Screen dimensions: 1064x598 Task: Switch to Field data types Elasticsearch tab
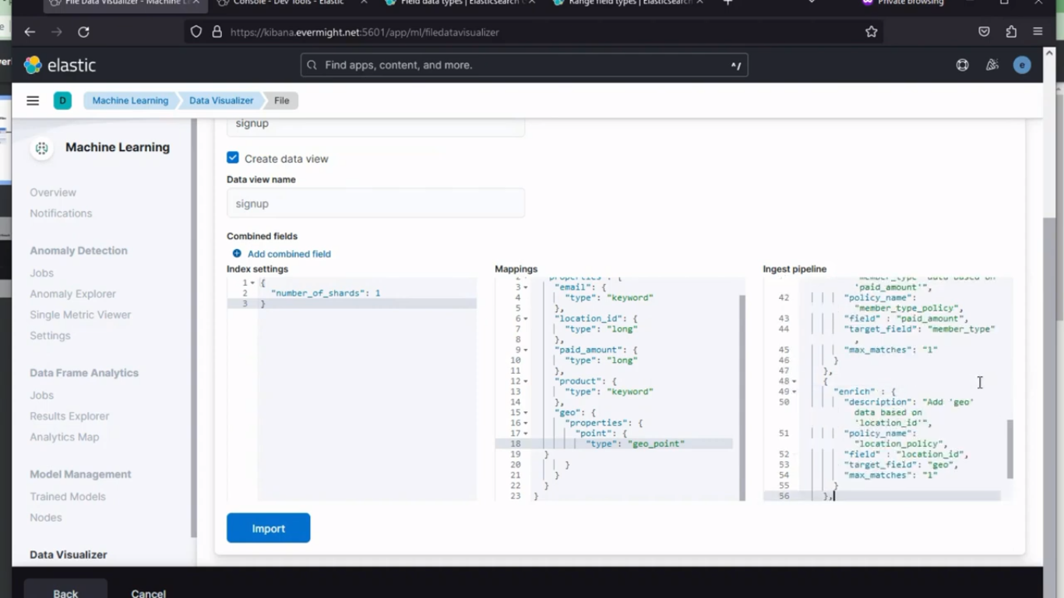pos(460,3)
